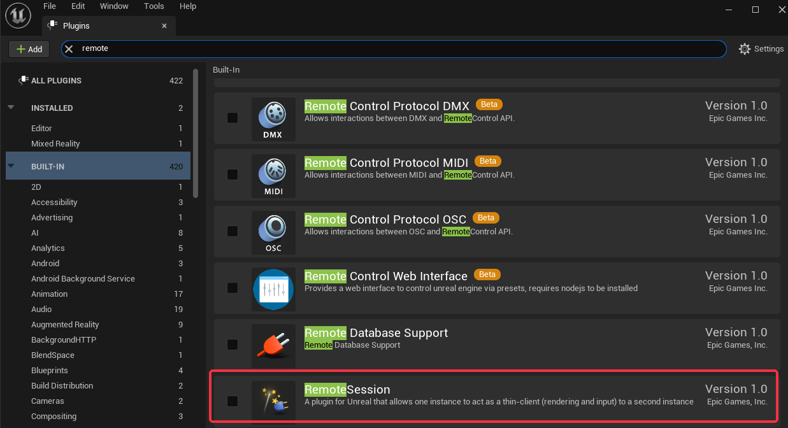This screenshot has height=428, width=788.
Task: Select the Built-In category
Action: [98, 166]
